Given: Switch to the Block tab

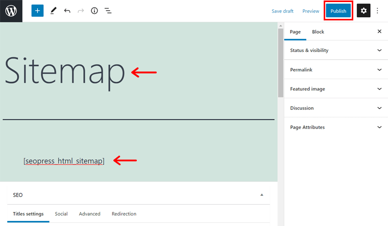Looking at the screenshot, I should pos(318,32).
